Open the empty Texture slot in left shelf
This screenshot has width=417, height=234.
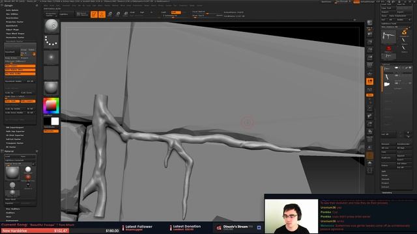point(51,72)
